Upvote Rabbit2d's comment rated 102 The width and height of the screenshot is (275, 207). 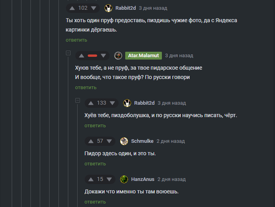click(x=72, y=8)
